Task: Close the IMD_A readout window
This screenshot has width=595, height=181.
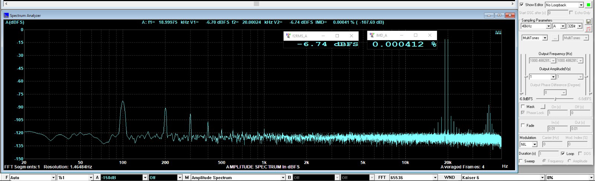Action: pyautogui.click(x=430, y=35)
